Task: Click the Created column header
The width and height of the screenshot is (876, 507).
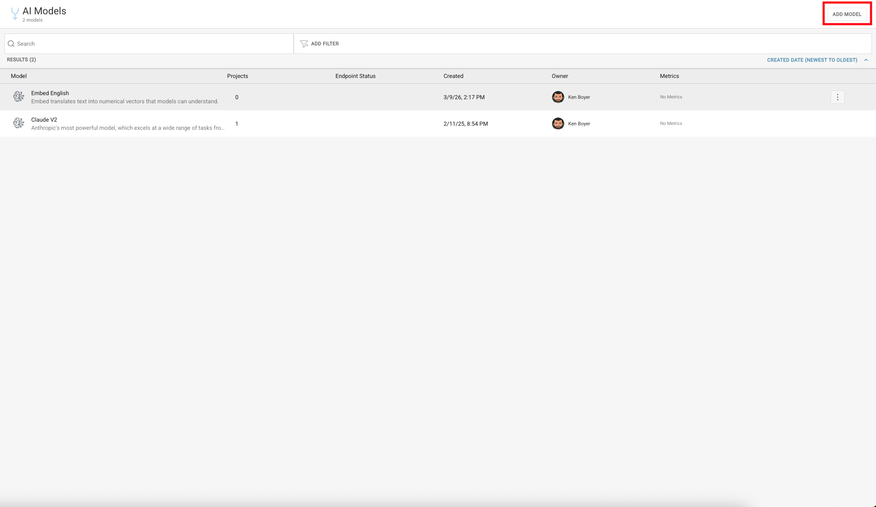Action: point(453,76)
